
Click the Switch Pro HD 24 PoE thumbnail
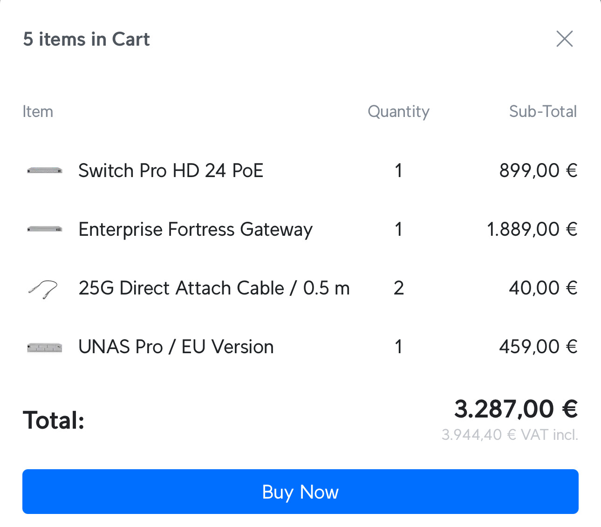(45, 171)
